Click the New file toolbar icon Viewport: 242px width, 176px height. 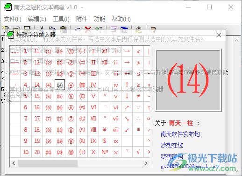click(6, 29)
